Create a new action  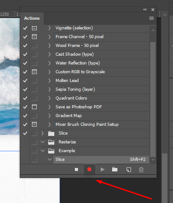[129, 170]
